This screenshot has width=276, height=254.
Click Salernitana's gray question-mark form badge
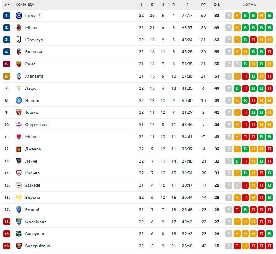[x=229, y=246]
